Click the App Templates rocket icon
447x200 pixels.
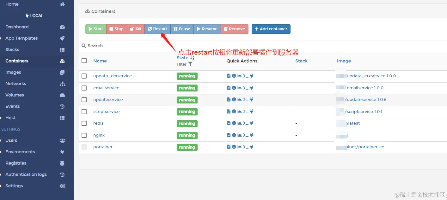62,38
